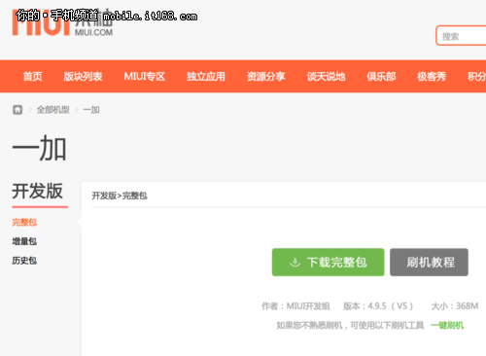Screen dimensions: 486x356
Task: Click the MIUI logo
Action: point(62,22)
